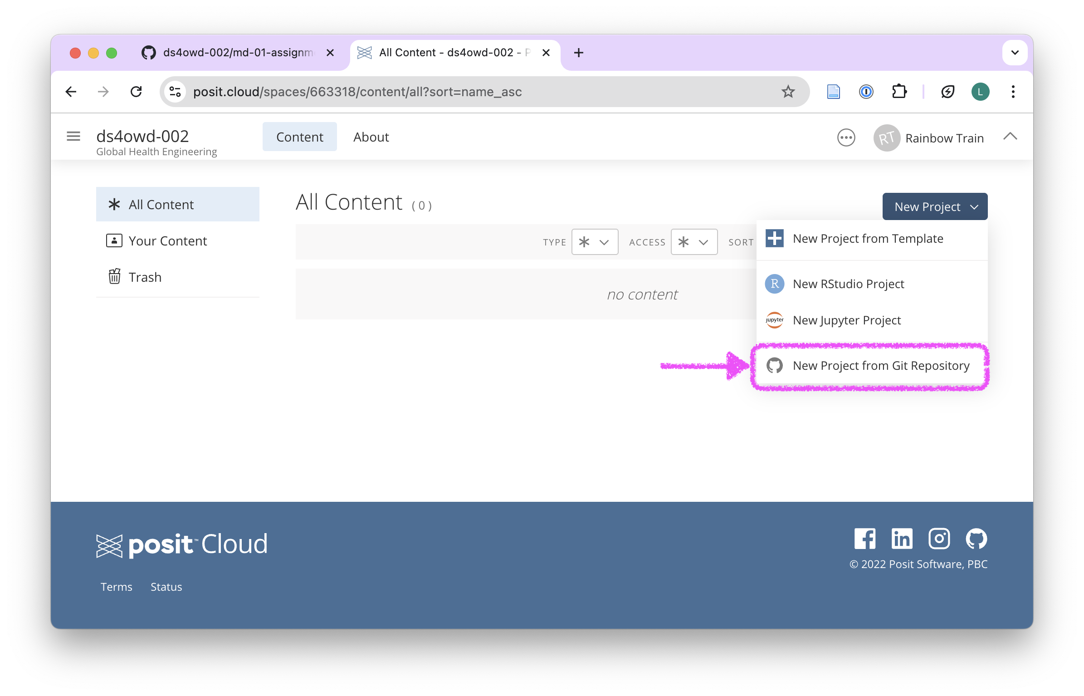
Task: Click the three-dot more actions icon
Action: pos(846,137)
